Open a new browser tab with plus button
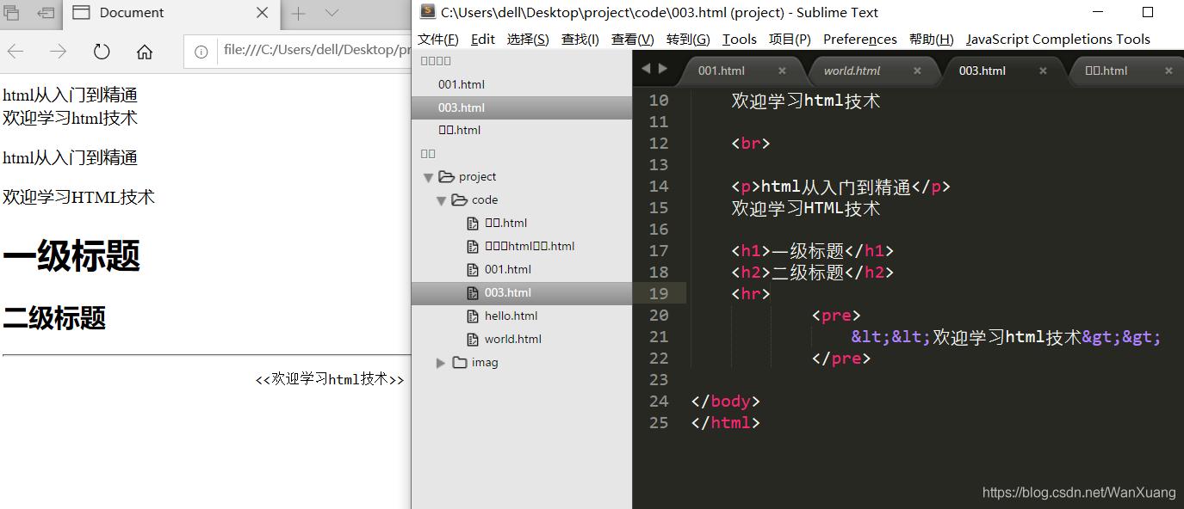 click(298, 13)
